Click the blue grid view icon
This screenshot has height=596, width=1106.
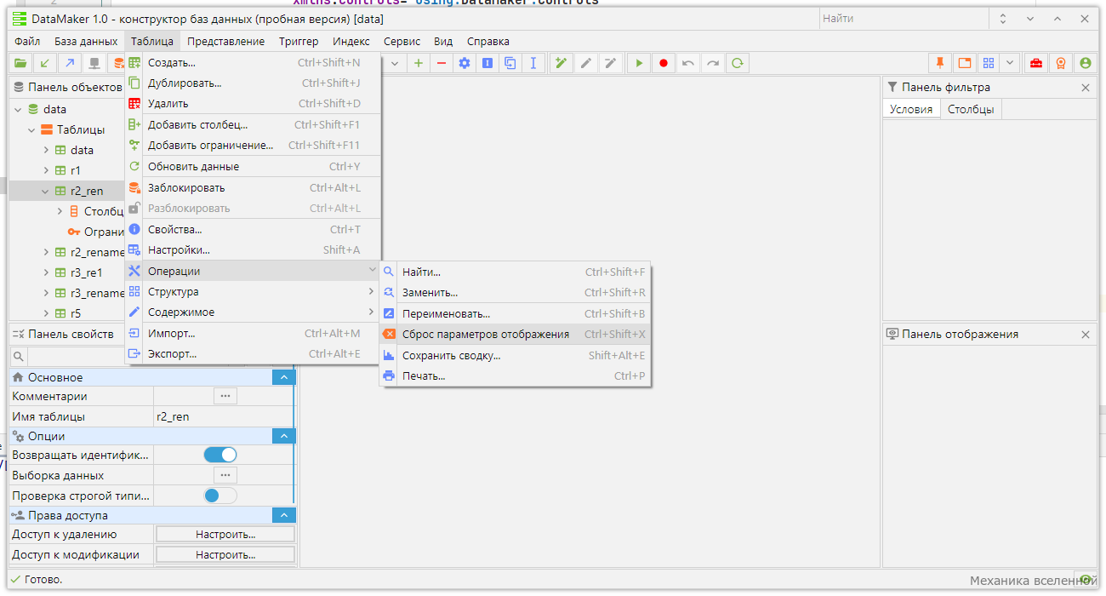[x=988, y=63]
